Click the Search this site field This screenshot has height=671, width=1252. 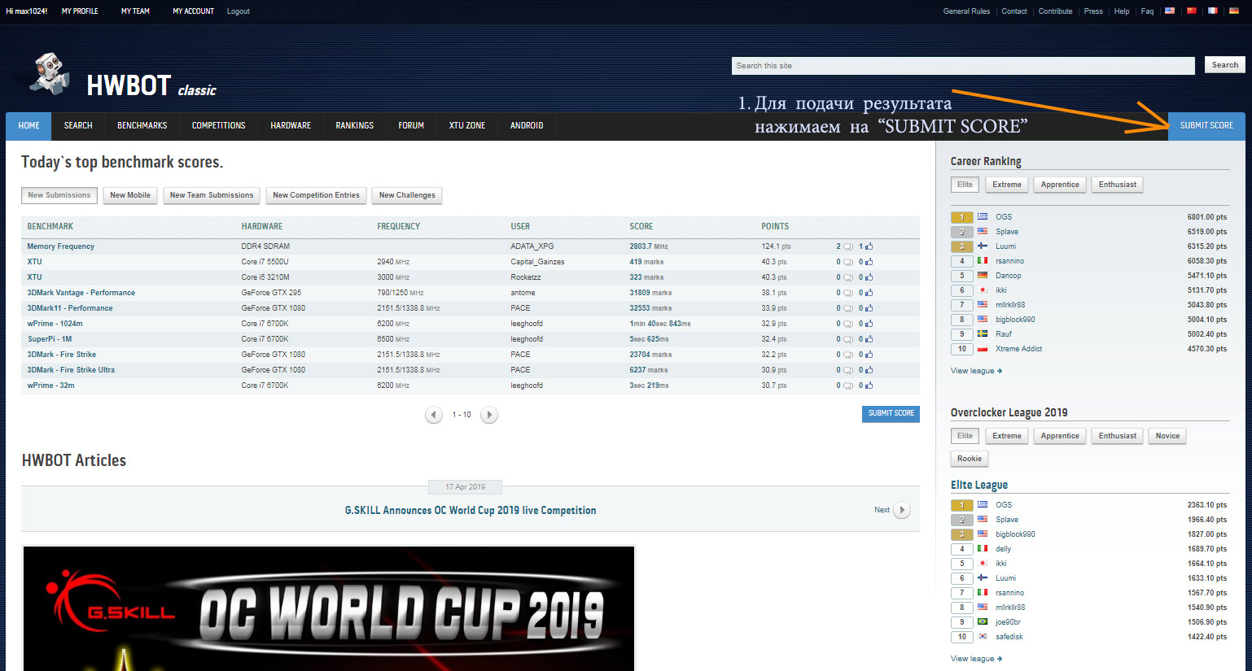(x=963, y=66)
